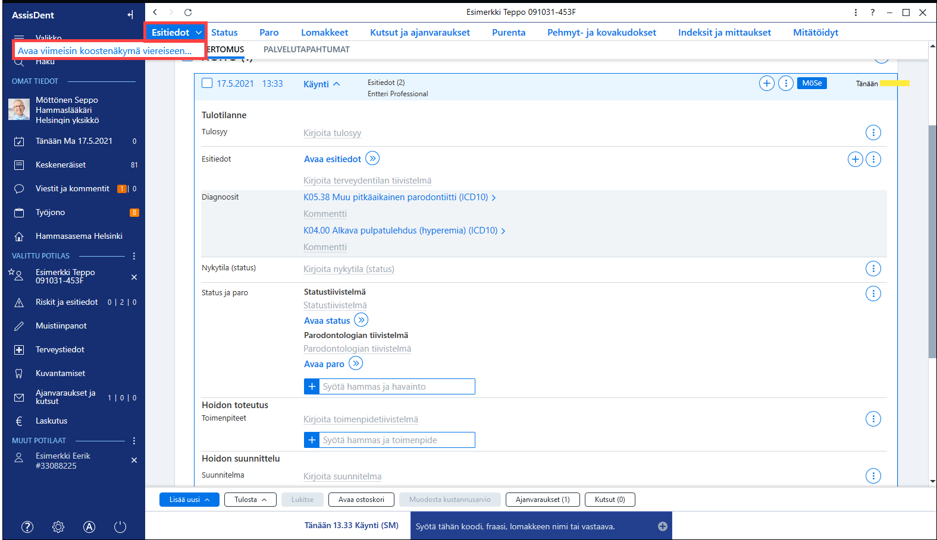
Task: Click plus icon in the visit header
Action: pyautogui.click(x=767, y=84)
